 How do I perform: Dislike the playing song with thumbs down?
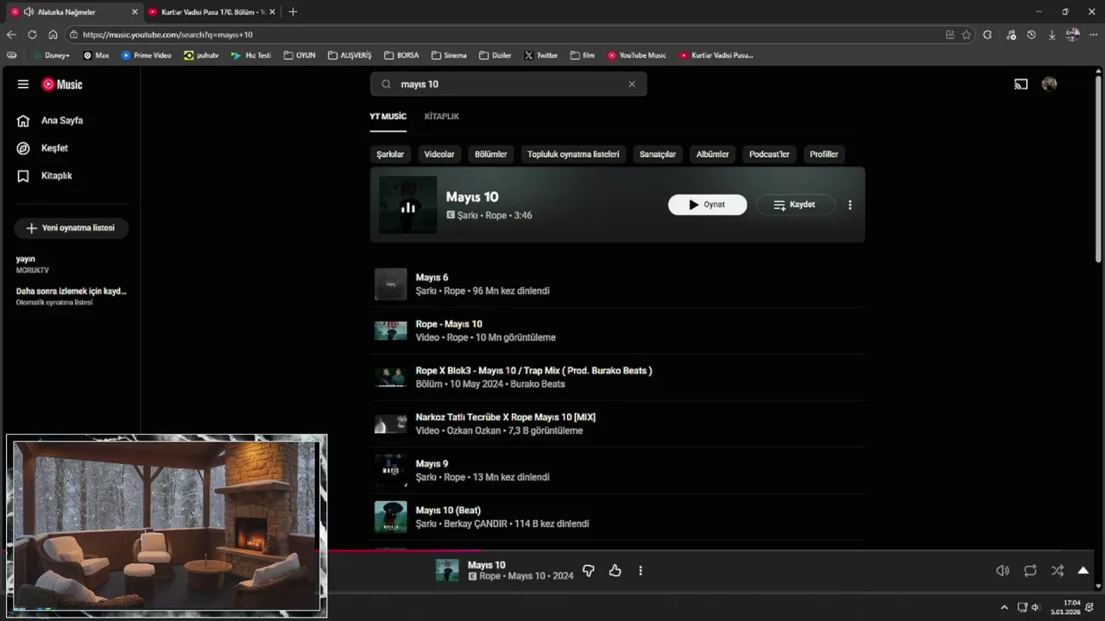pos(589,571)
